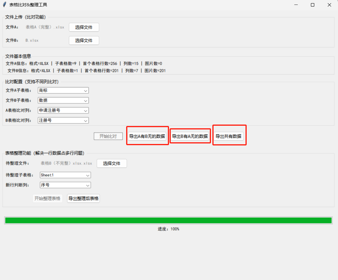This screenshot has height=280, width=338.
Task: Open the 文件A子表格 dropdown
Action: click(63, 90)
